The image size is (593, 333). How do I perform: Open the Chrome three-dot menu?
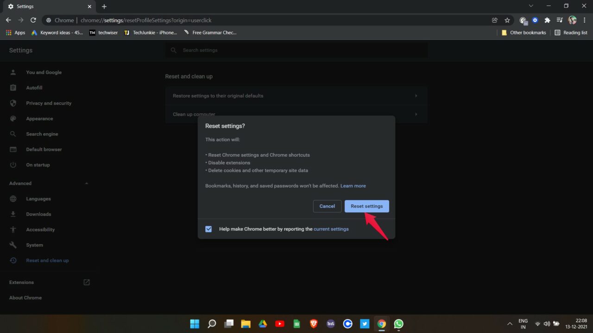(584, 20)
